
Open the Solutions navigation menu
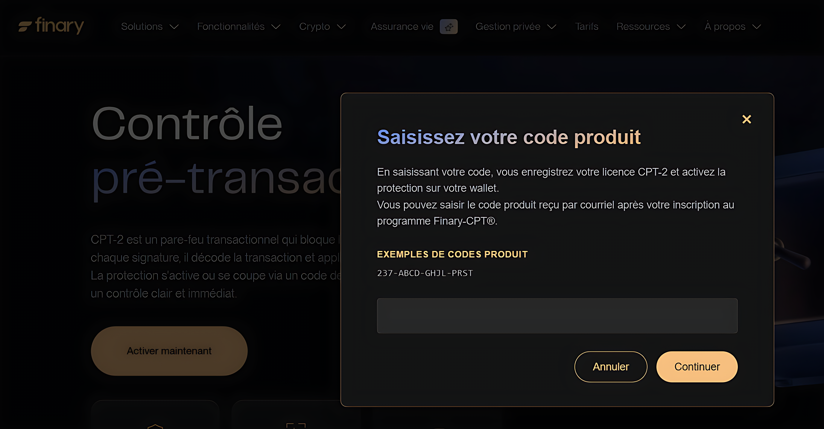(142, 27)
